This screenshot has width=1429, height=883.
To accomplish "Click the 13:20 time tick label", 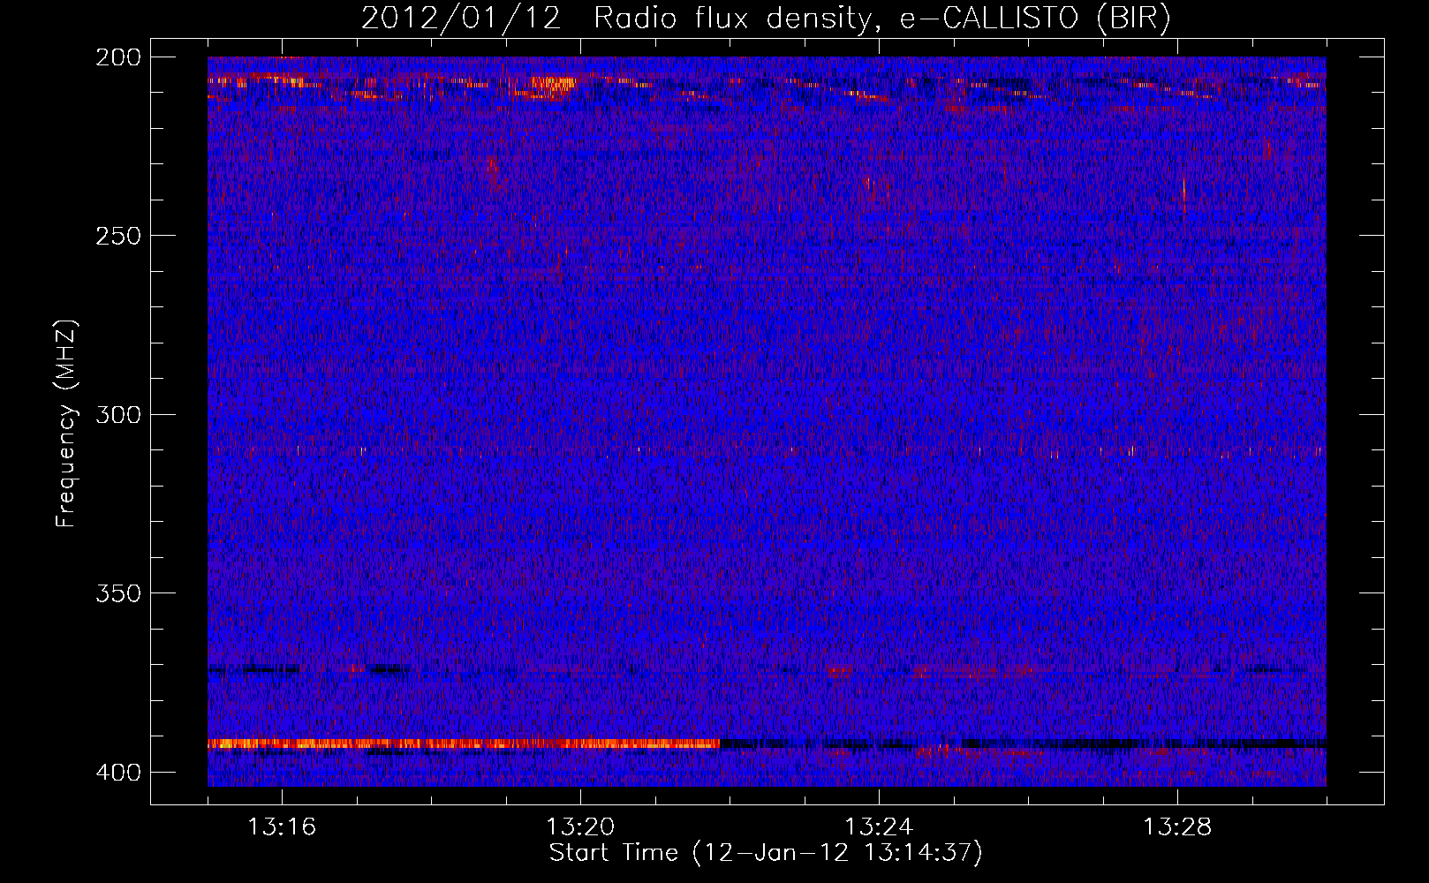I will pyautogui.click(x=580, y=827).
